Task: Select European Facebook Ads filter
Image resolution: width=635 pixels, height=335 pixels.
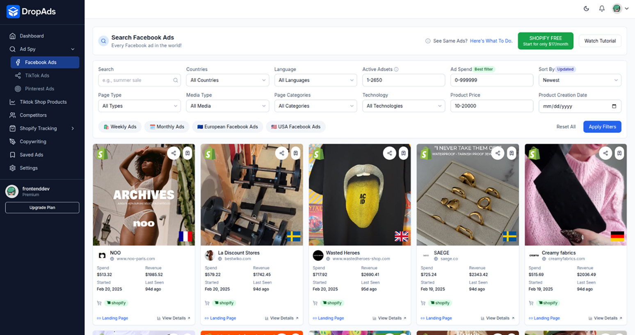Action: (x=228, y=127)
